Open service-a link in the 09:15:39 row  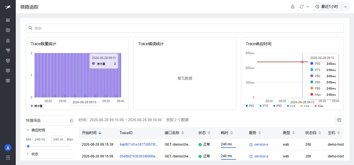tap(261, 145)
